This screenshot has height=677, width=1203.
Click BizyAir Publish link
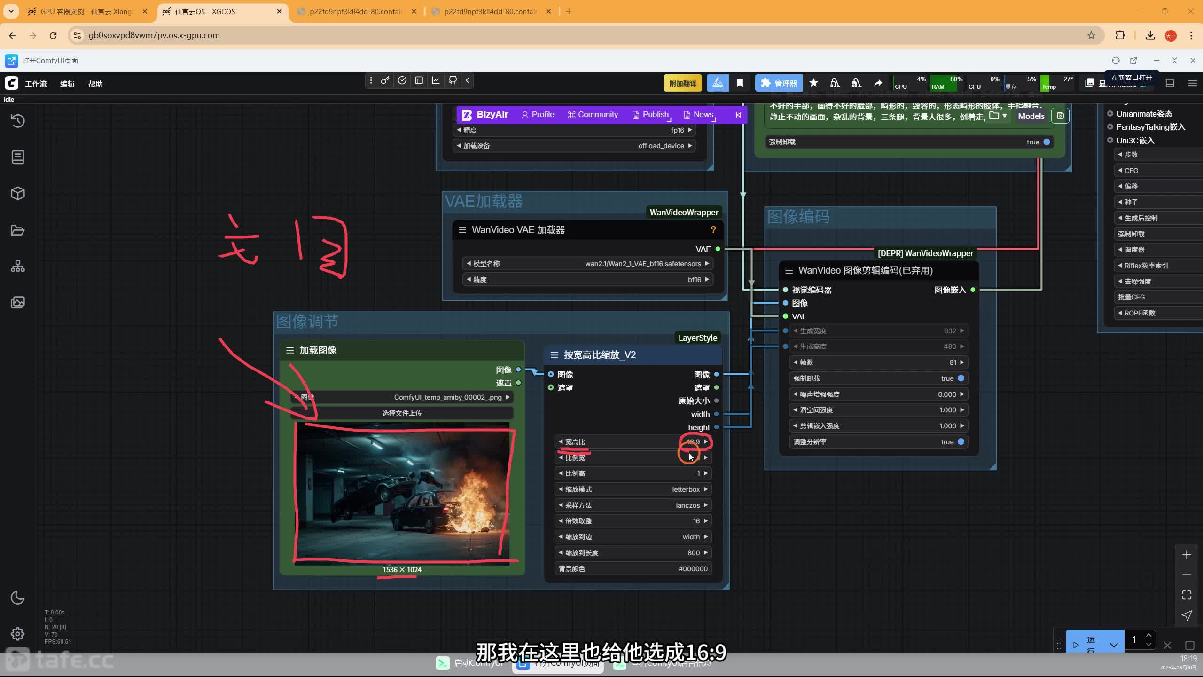pyautogui.click(x=651, y=115)
